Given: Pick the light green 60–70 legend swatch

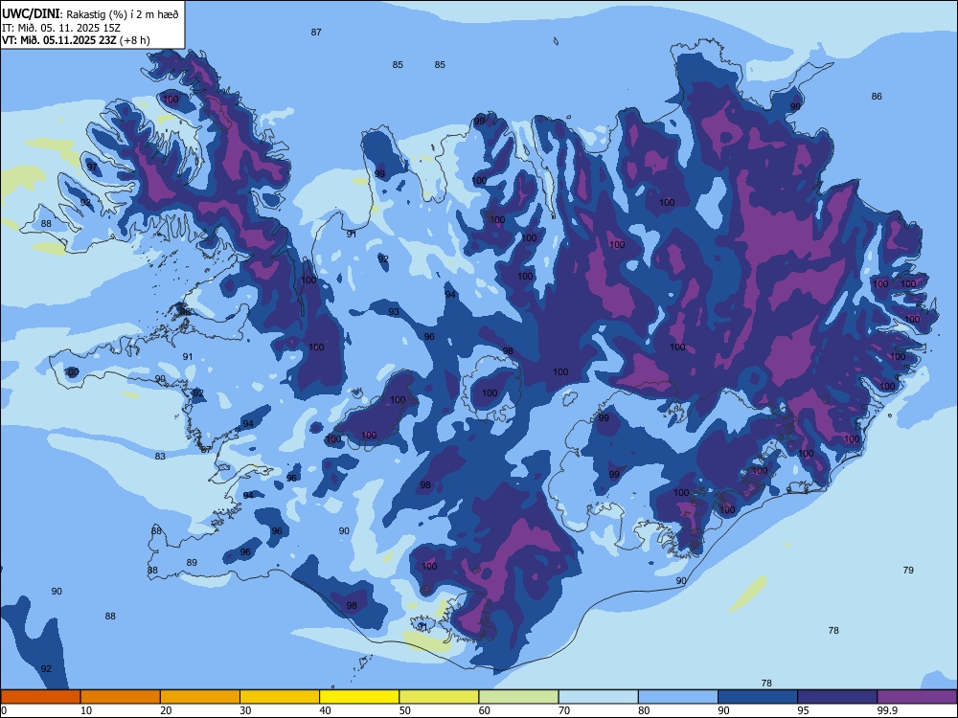Looking at the screenshot, I should point(518,697).
